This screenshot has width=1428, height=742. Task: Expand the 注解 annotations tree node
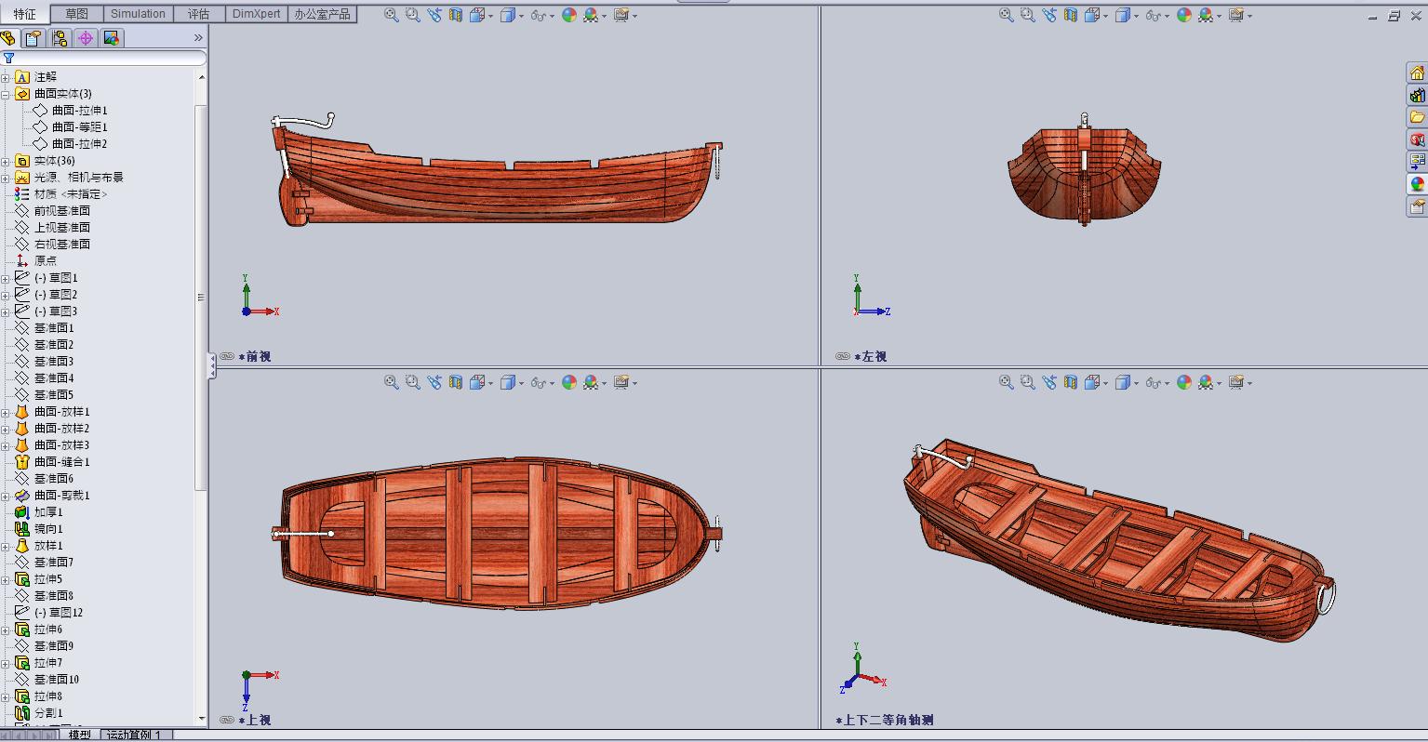click(x=6, y=77)
